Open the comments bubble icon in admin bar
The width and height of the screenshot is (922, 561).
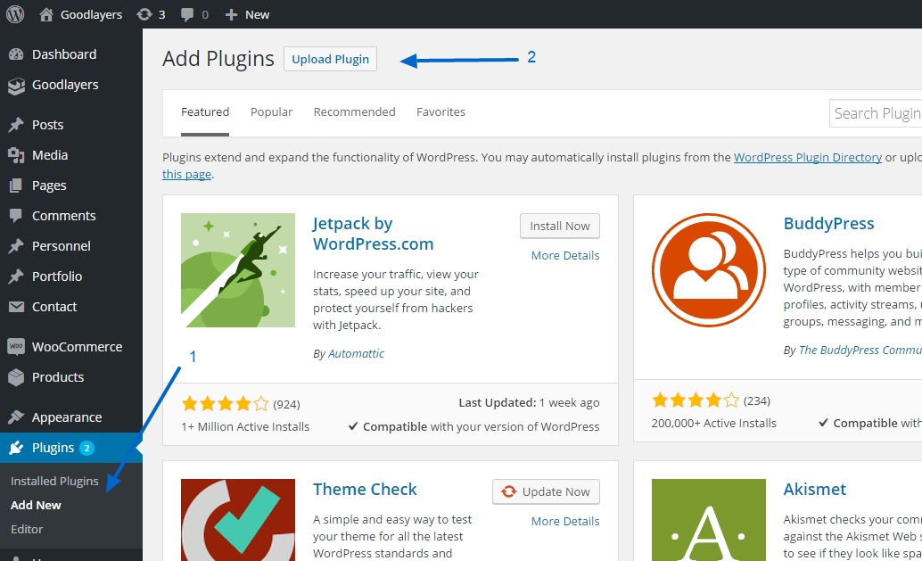187,14
